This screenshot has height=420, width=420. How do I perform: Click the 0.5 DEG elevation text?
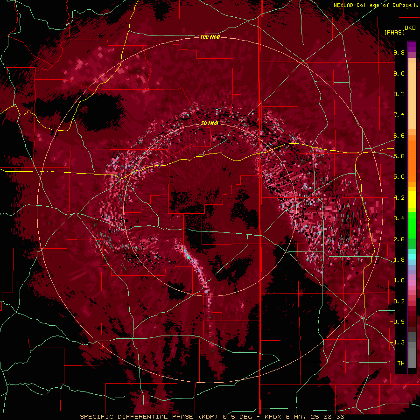pos(237,417)
